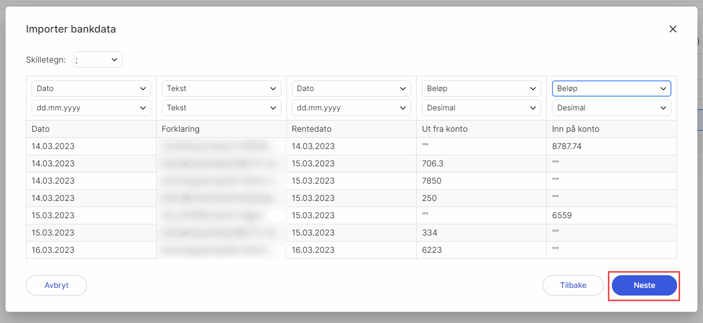Image resolution: width=703 pixels, height=323 pixels.
Task: Expand the Forklaring column Tekst type dropdown
Action: tap(221, 89)
